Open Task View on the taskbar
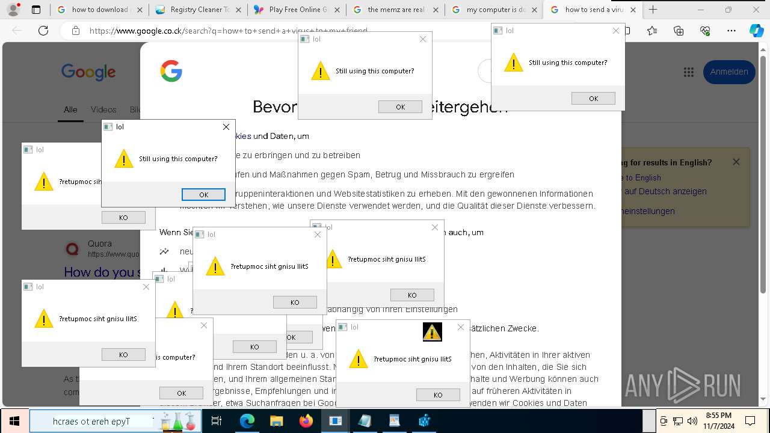This screenshot has width=770, height=433. 217,421
